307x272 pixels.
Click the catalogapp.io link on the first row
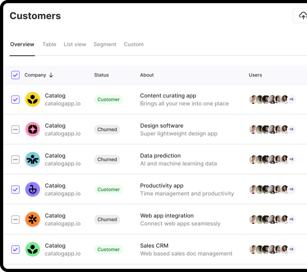(63, 104)
